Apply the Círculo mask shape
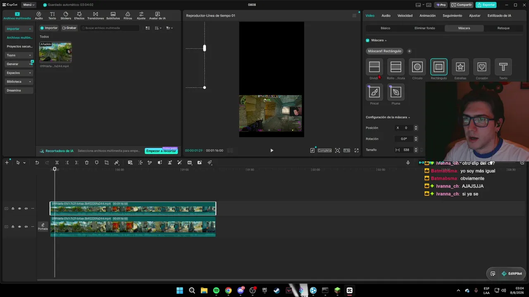The height and width of the screenshot is (297, 529). tap(417, 67)
